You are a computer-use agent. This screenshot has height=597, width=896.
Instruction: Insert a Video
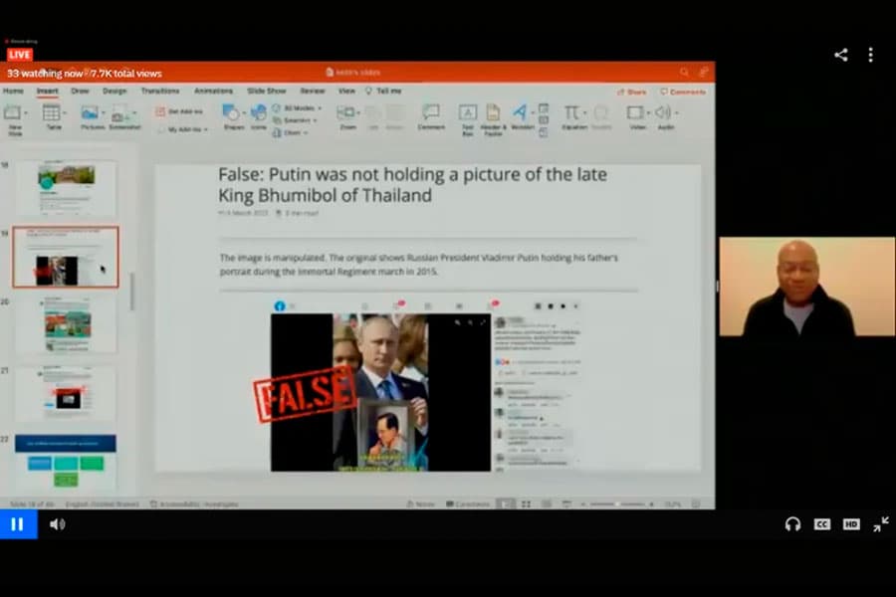(637, 117)
